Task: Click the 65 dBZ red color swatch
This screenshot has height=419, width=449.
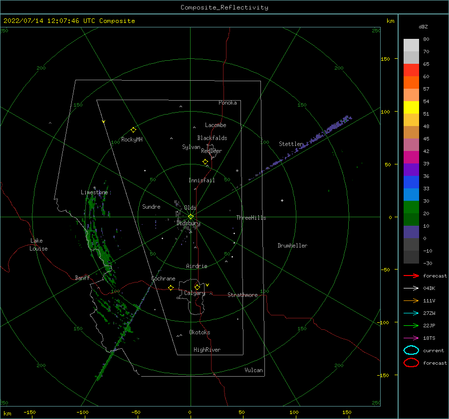Action: (411, 70)
